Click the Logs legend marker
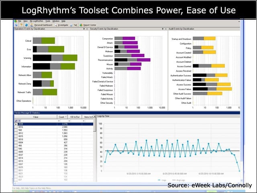This screenshot has width=257, height=193. click(x=159, y=180)
